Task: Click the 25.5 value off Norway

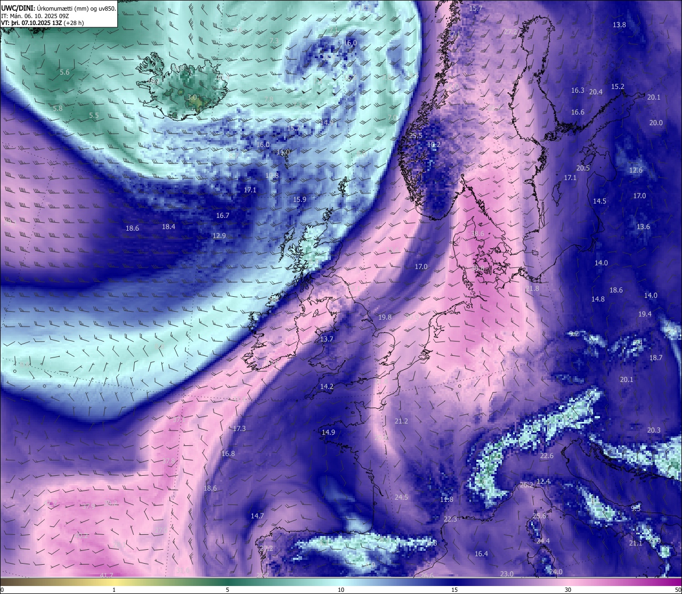Action: tap(416, 135)
